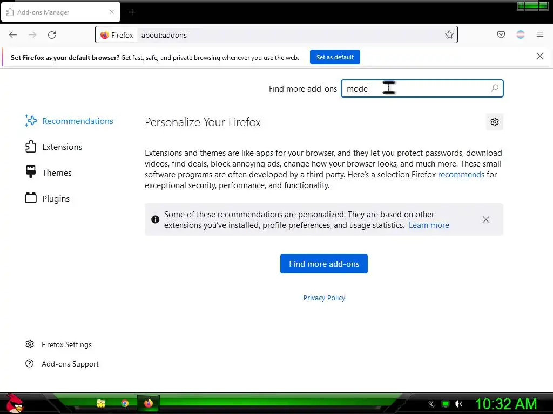Click the forward navigation arrow
Image resolution: width=553 pixels, height=414 pixels.
click(x=32, y=35)
